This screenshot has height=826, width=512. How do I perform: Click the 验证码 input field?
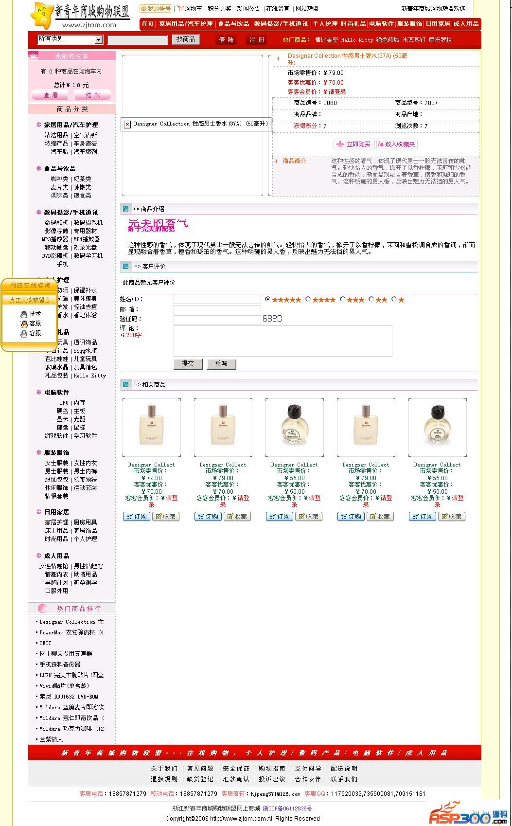coord(217,320)
